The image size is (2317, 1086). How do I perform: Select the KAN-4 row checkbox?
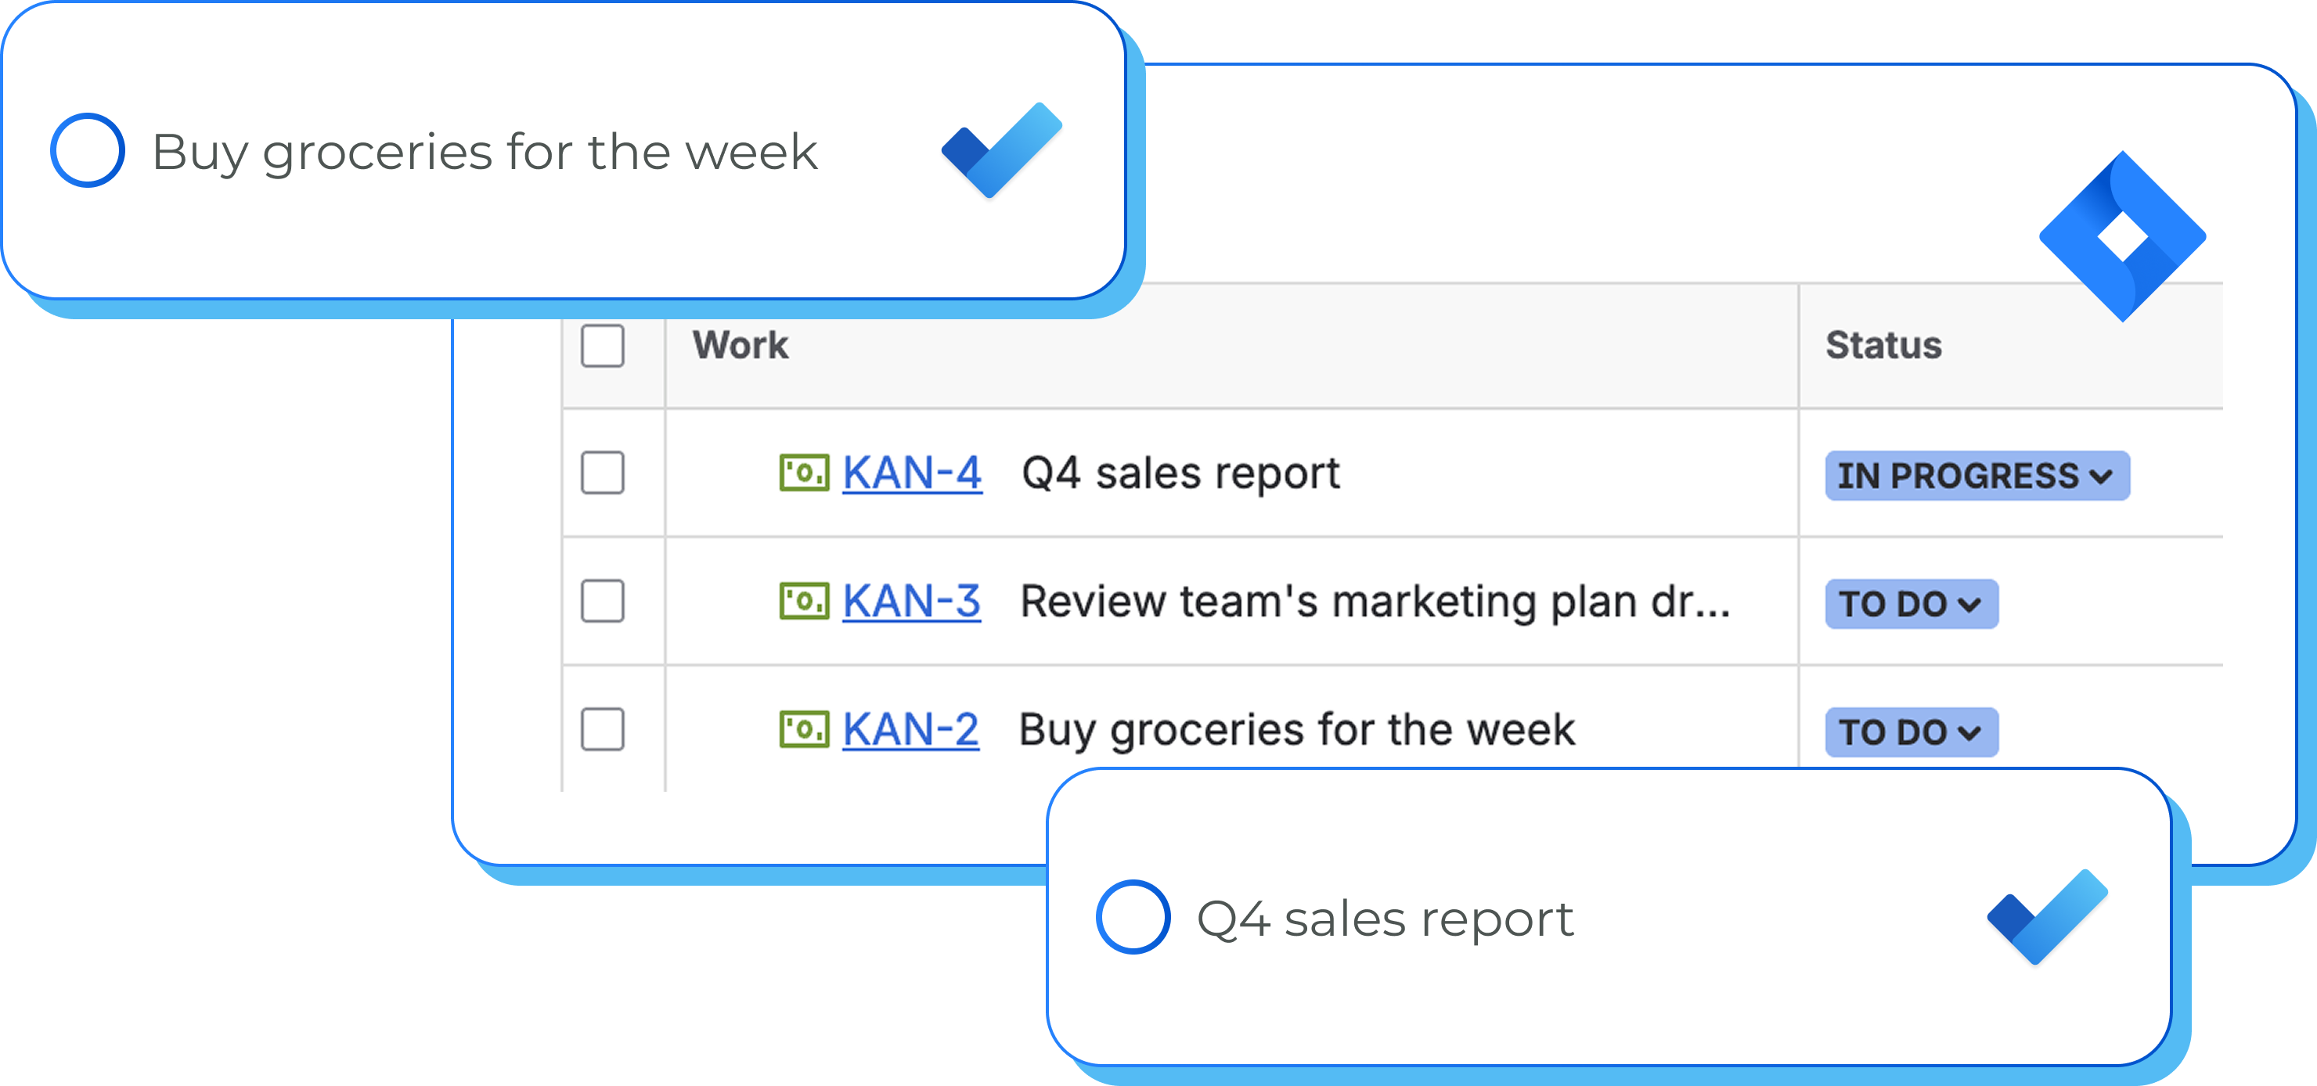[603, 473]
